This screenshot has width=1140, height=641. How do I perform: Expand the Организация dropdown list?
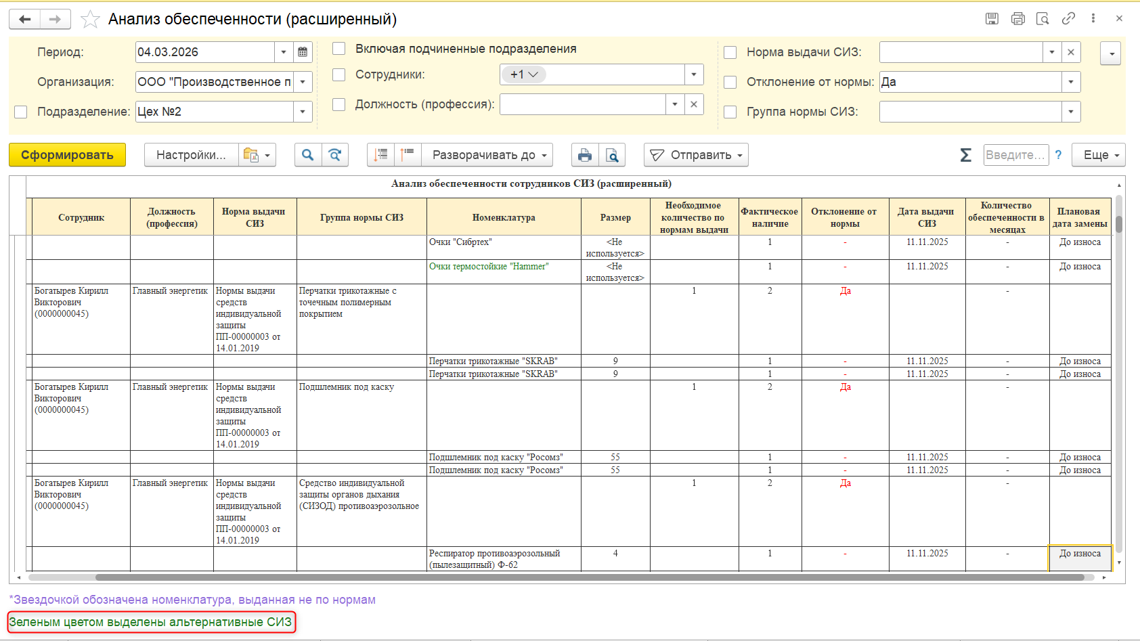tap(303, 82)
